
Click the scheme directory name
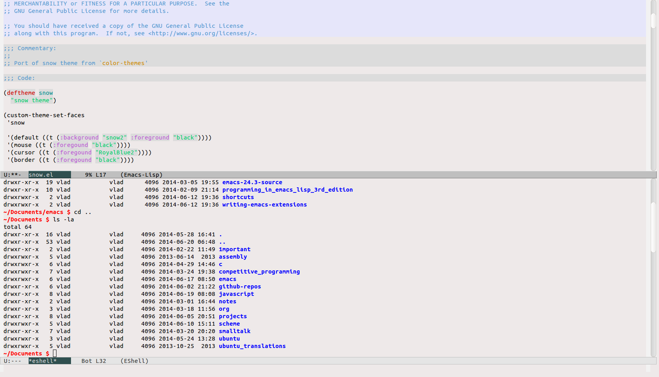(x=229, y=324)
